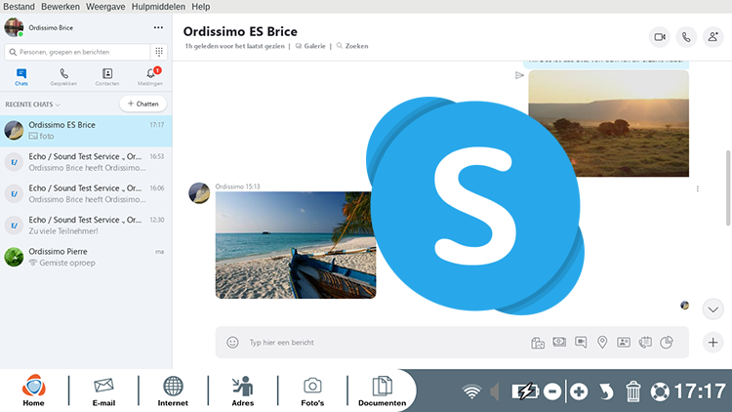Click the schedule call icon
Image resolution: width=732 pixels, height=412 pixels.
(x=645, y=343)
